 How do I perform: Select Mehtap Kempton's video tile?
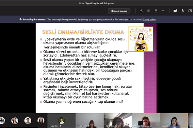[x=146, y=121]
